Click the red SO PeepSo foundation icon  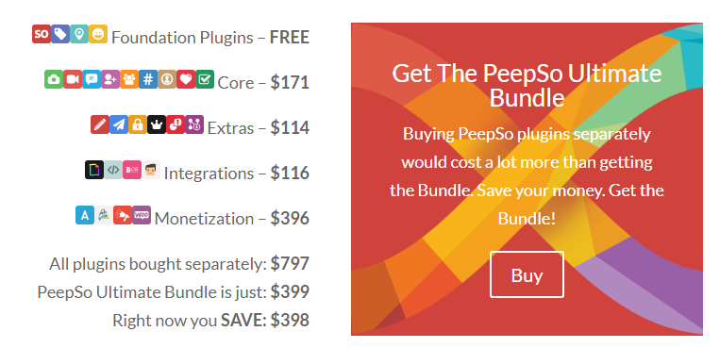pos(42,34)
